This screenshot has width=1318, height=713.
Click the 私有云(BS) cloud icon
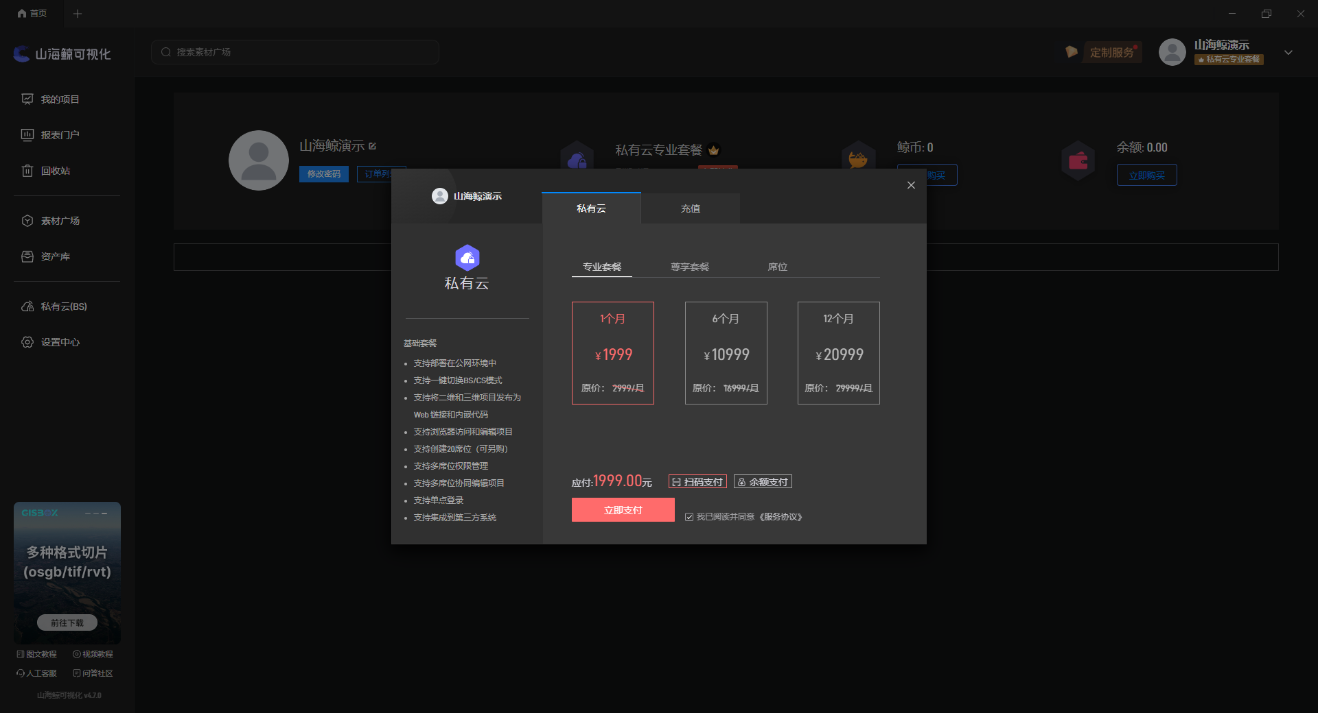click(27, 306)
